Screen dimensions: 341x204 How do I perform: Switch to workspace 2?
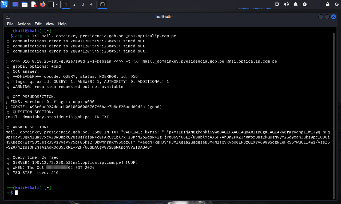tap(74, 4)
